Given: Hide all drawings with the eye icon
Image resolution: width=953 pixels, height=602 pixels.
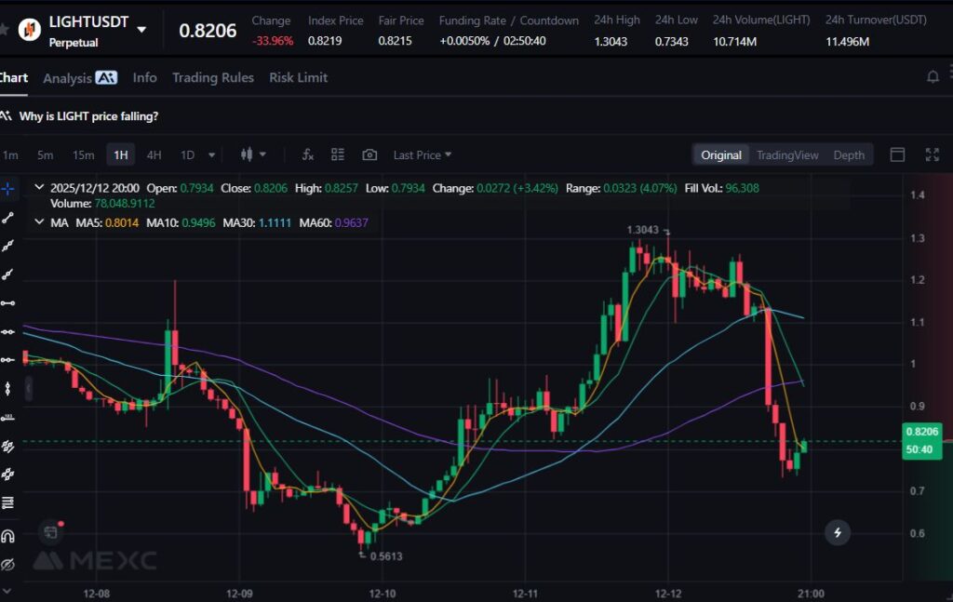Looking at the screenshot, I should (x=8, y=565).
